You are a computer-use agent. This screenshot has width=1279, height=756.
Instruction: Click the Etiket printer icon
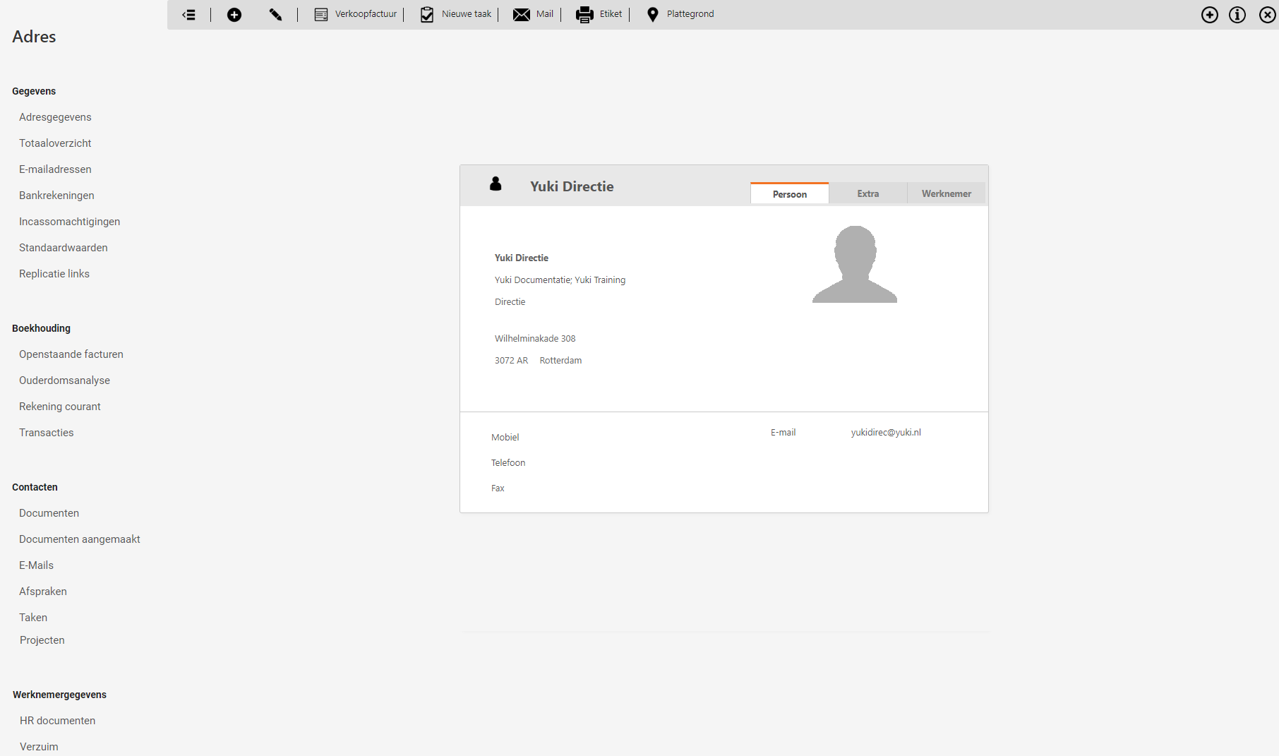click(x=584, y=14)
